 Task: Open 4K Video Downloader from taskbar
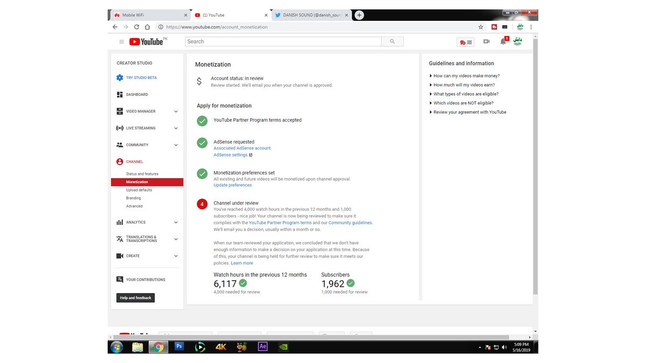[221, 347]
